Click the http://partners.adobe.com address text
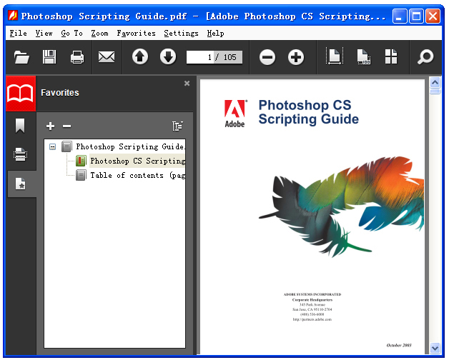Screen dimensions: 449x360 (312, 319)
